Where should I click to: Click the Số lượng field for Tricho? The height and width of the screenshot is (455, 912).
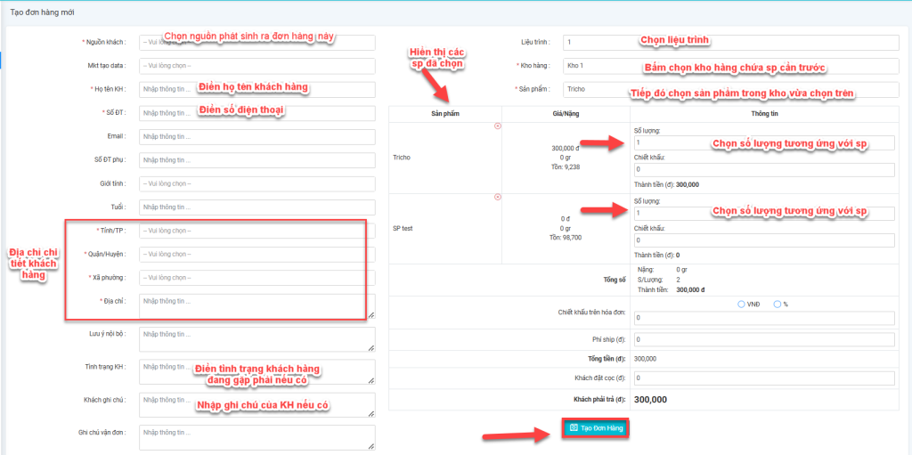[x=763, y=143]
